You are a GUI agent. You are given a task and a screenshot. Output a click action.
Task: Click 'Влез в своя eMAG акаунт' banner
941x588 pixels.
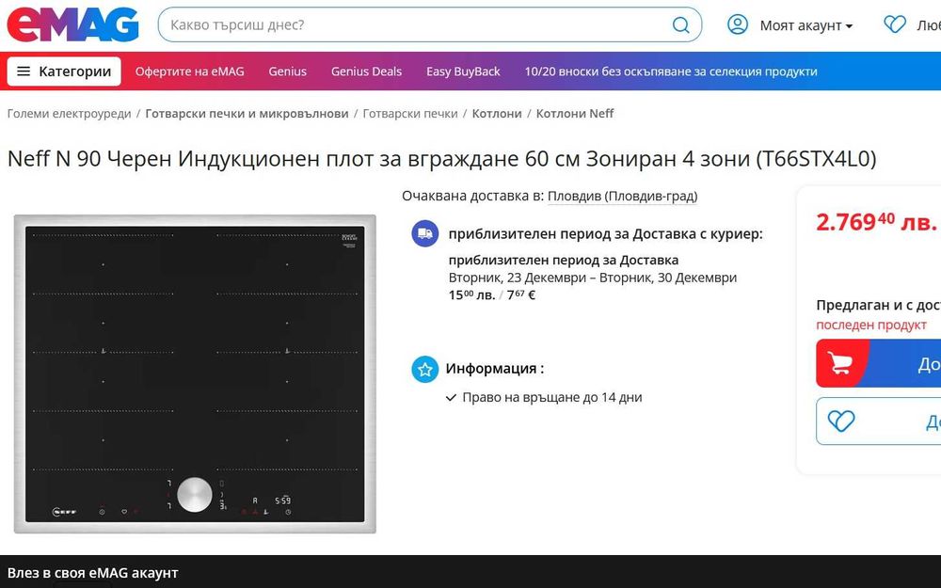click(x=92, y=573)
